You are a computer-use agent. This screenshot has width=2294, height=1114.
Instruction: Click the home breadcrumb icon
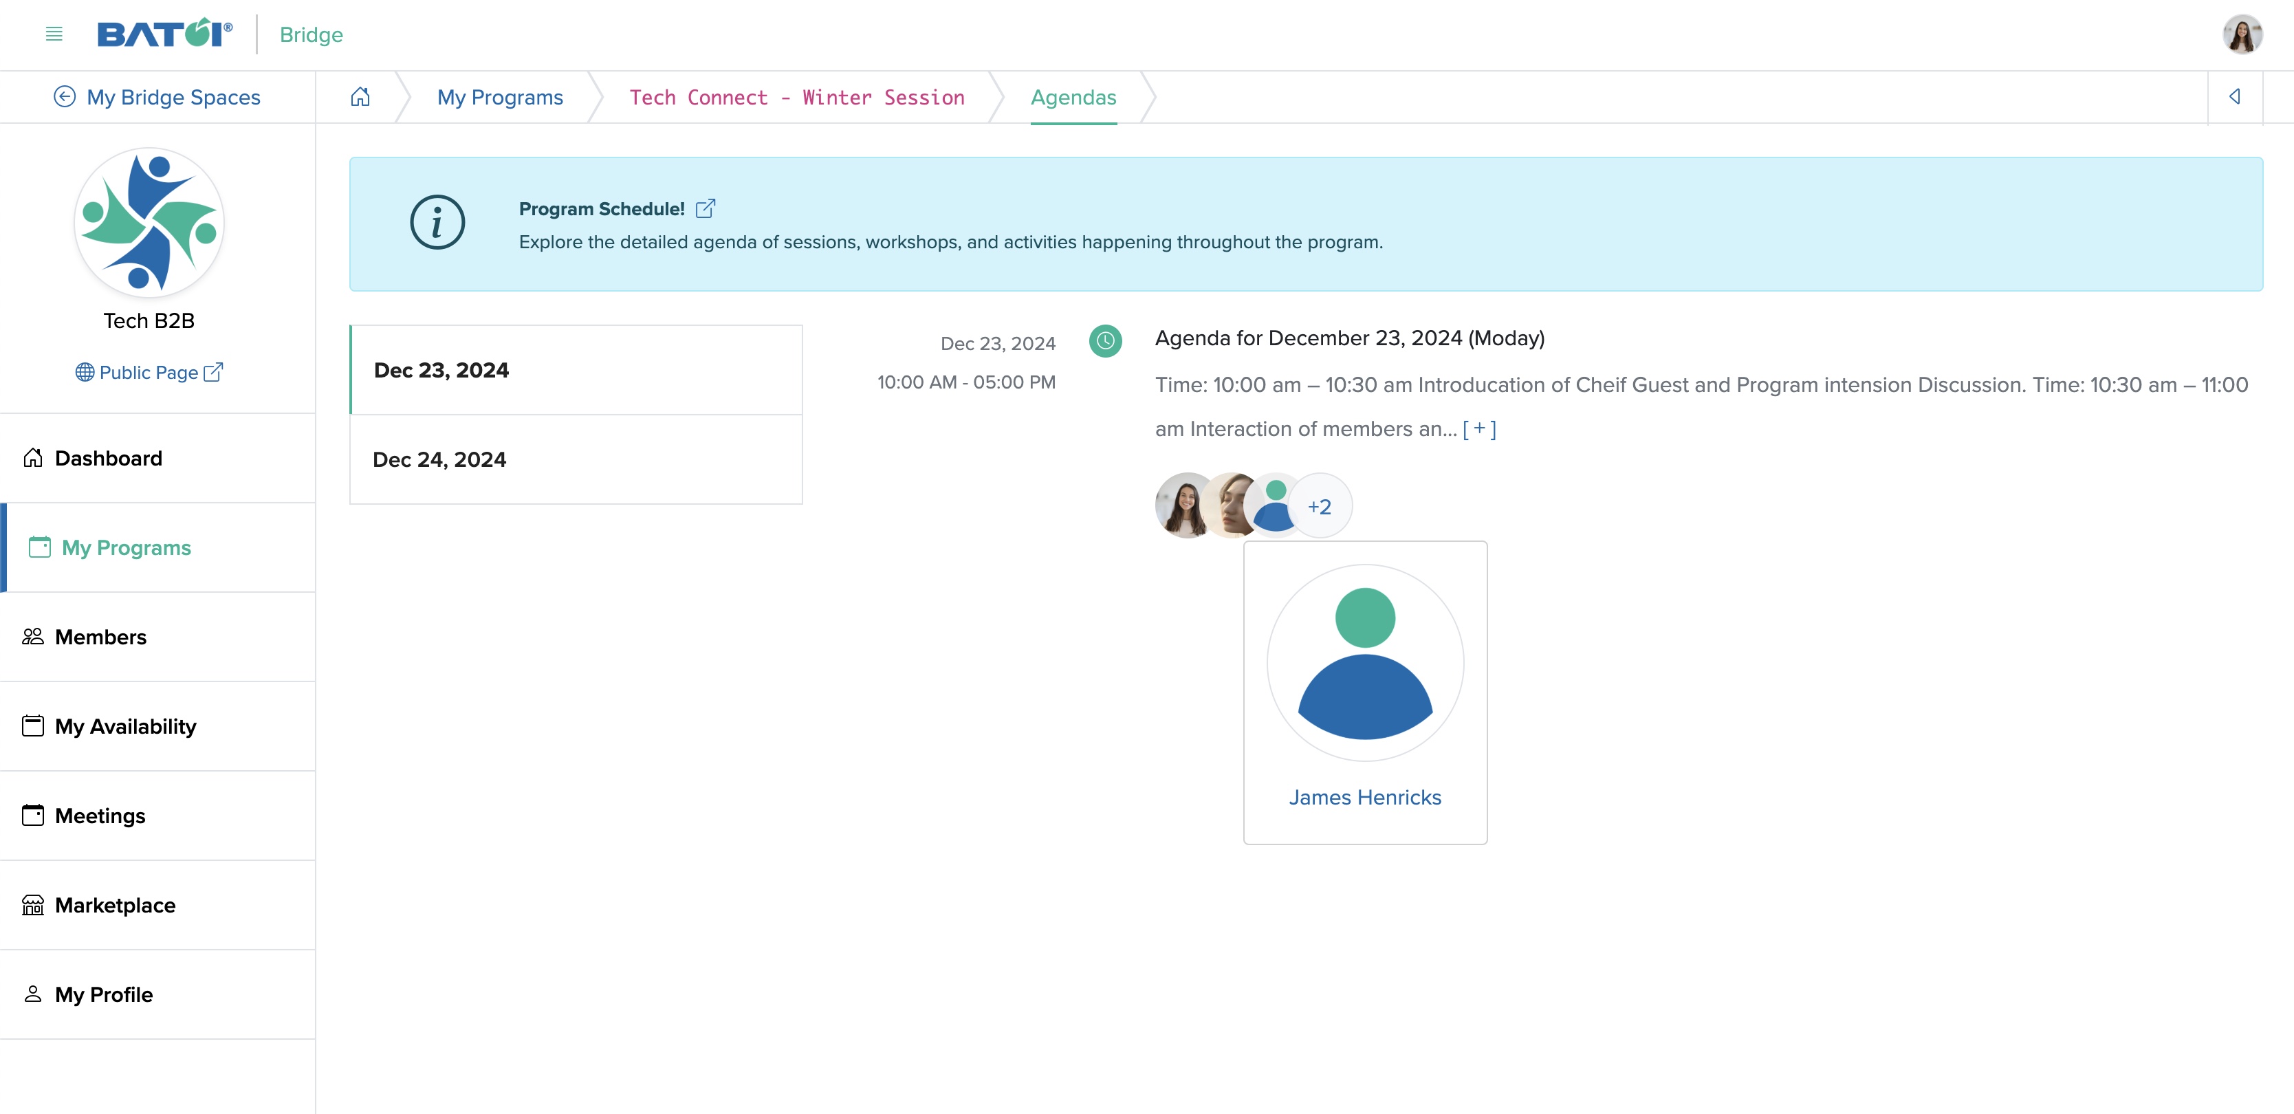pos(360,96)
